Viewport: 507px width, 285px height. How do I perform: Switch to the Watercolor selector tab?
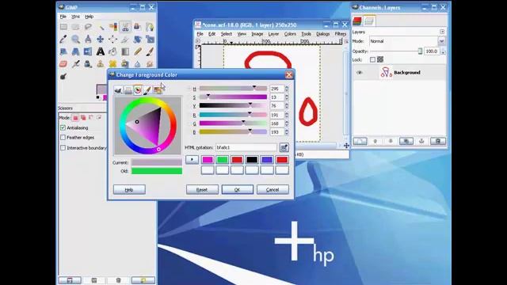(x=147, y=89)
